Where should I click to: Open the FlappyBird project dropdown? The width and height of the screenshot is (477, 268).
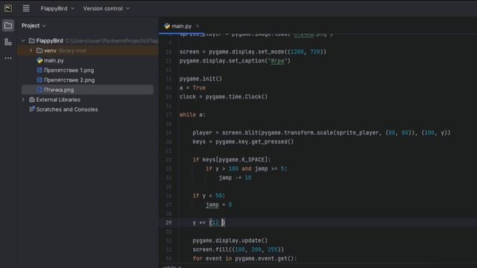pyautogui.click(x=57, y=8)
